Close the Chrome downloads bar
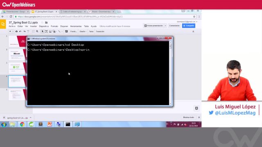262x147 pixels. coord(199,117)
